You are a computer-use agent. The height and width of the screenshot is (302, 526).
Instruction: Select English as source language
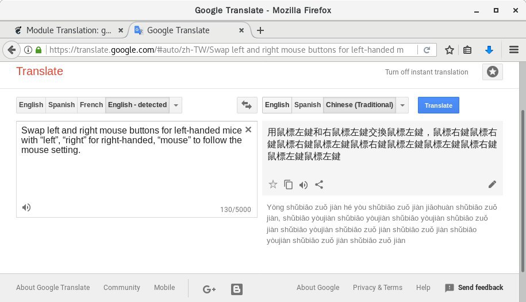click(31, 105)
